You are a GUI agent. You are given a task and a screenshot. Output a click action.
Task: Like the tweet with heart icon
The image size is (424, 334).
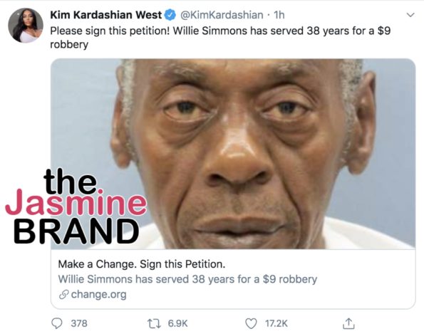click(251, 323)
